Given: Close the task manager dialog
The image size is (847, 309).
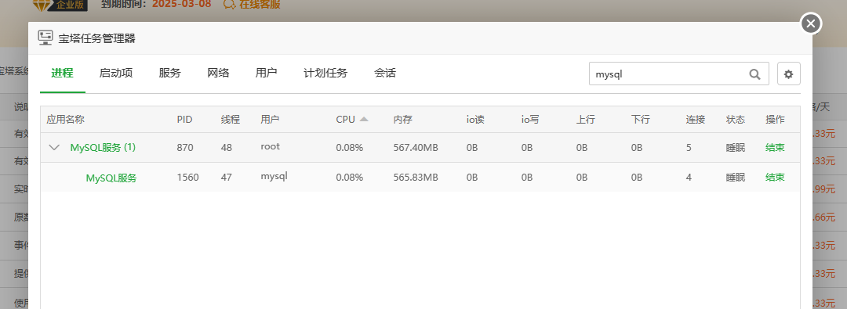Looking at the screenshot, I should coord(810,23).
